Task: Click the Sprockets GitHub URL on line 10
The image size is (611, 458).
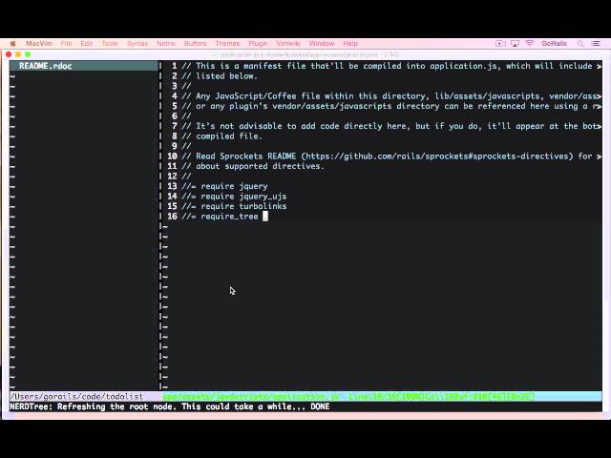Action: pos(437,156)
